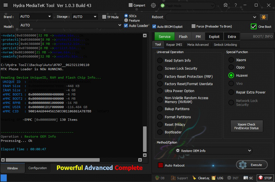Take screenshot with SC camera icon
The height and width of the screenshot is (182, 275).
click(x=246, y=178)
